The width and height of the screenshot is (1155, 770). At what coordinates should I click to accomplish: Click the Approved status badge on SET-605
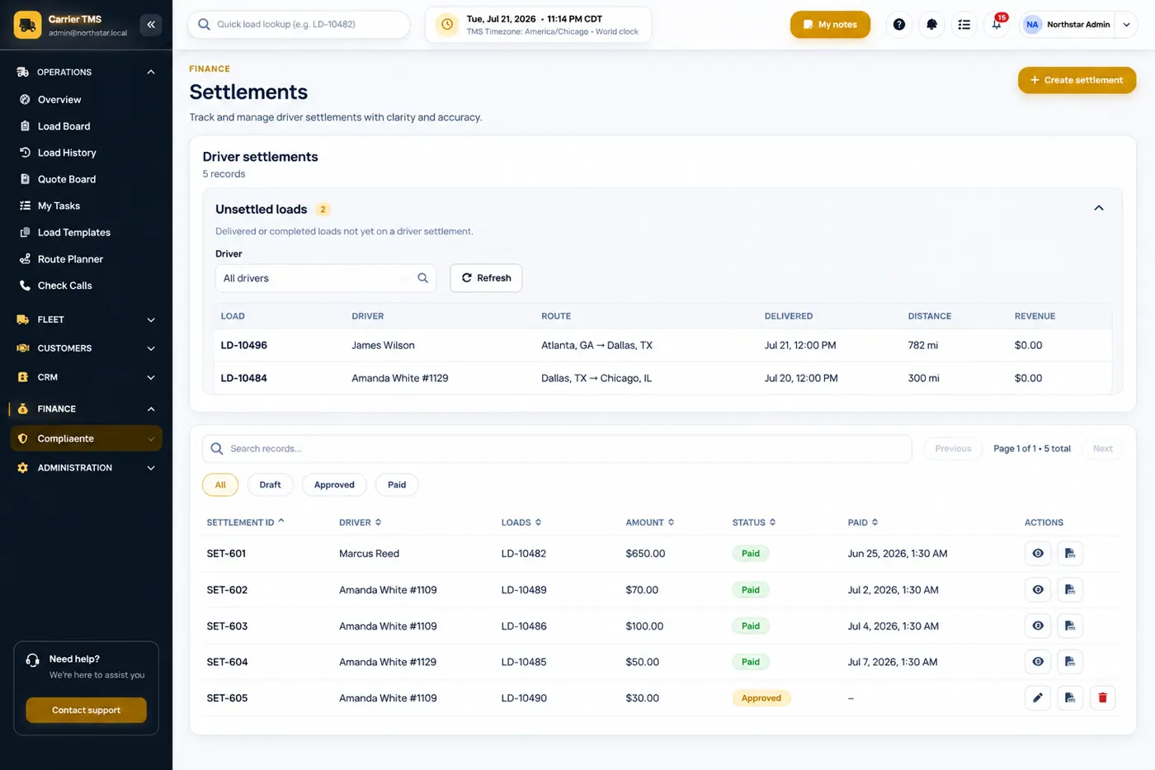(761, 698)
